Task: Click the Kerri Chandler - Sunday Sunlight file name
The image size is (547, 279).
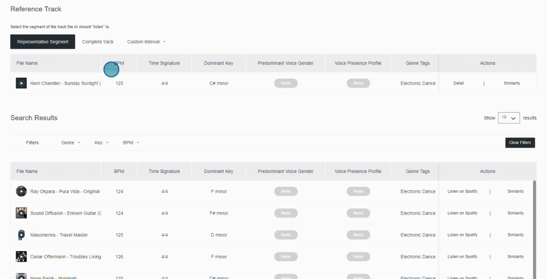Action: pyautogui.click(x=65, y=84)
